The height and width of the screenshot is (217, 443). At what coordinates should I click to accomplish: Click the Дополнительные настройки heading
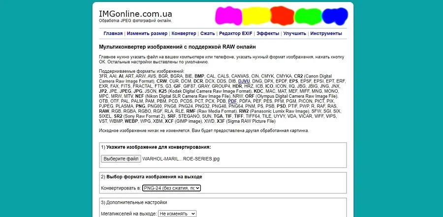[x=136, y=202]
